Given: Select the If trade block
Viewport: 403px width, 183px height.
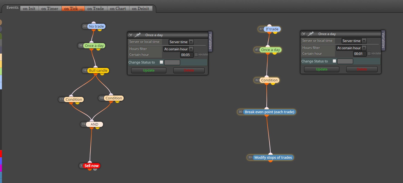Looking at the screenshot, I should [272, 29].
